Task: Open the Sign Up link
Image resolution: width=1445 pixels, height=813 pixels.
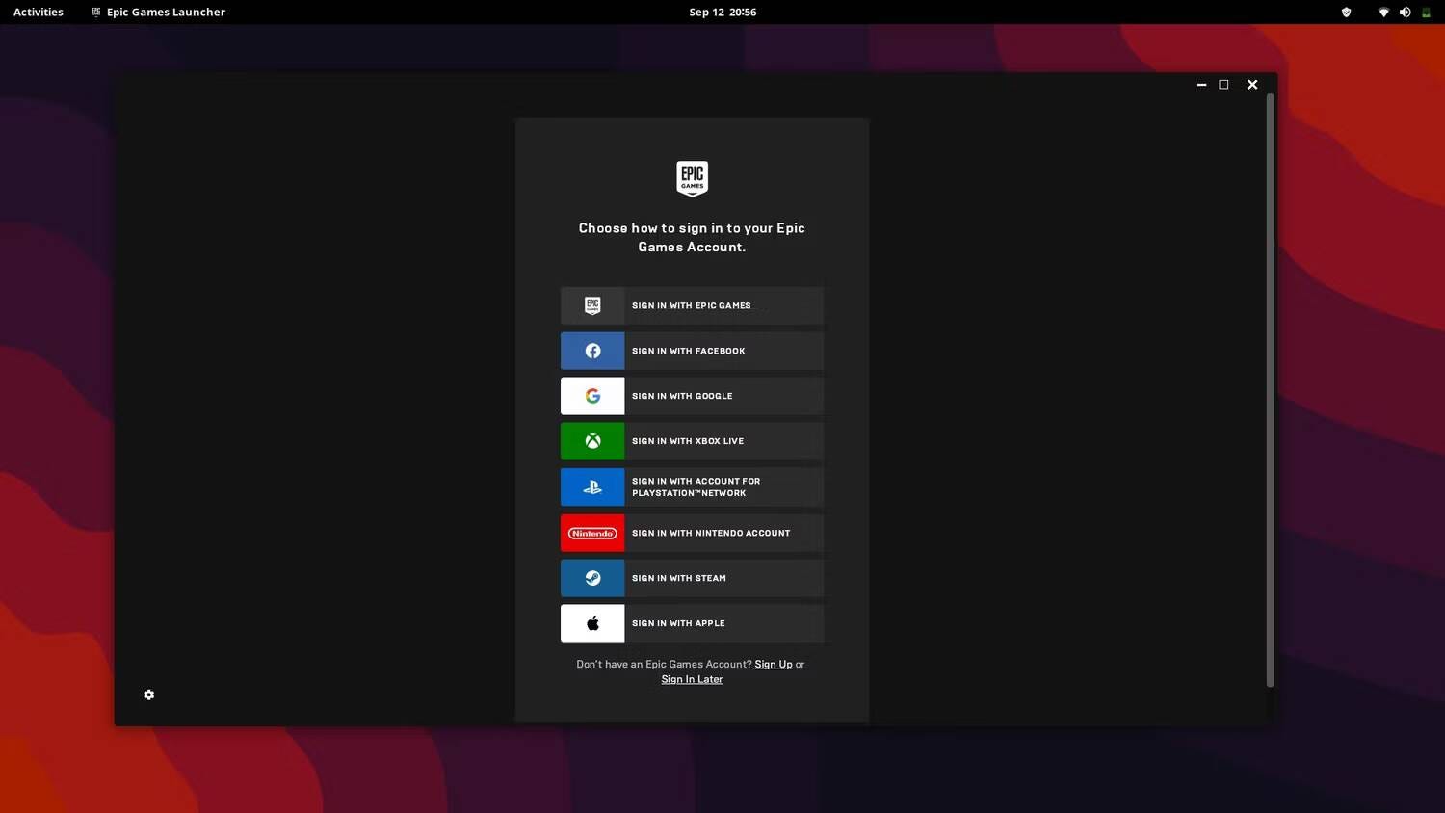Action: [773, 664]
